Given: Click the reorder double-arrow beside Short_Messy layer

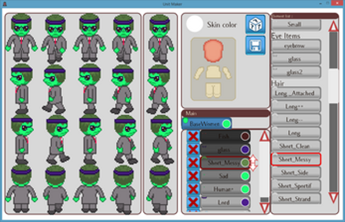Looking at the screenshot, I should coord(253,163).
